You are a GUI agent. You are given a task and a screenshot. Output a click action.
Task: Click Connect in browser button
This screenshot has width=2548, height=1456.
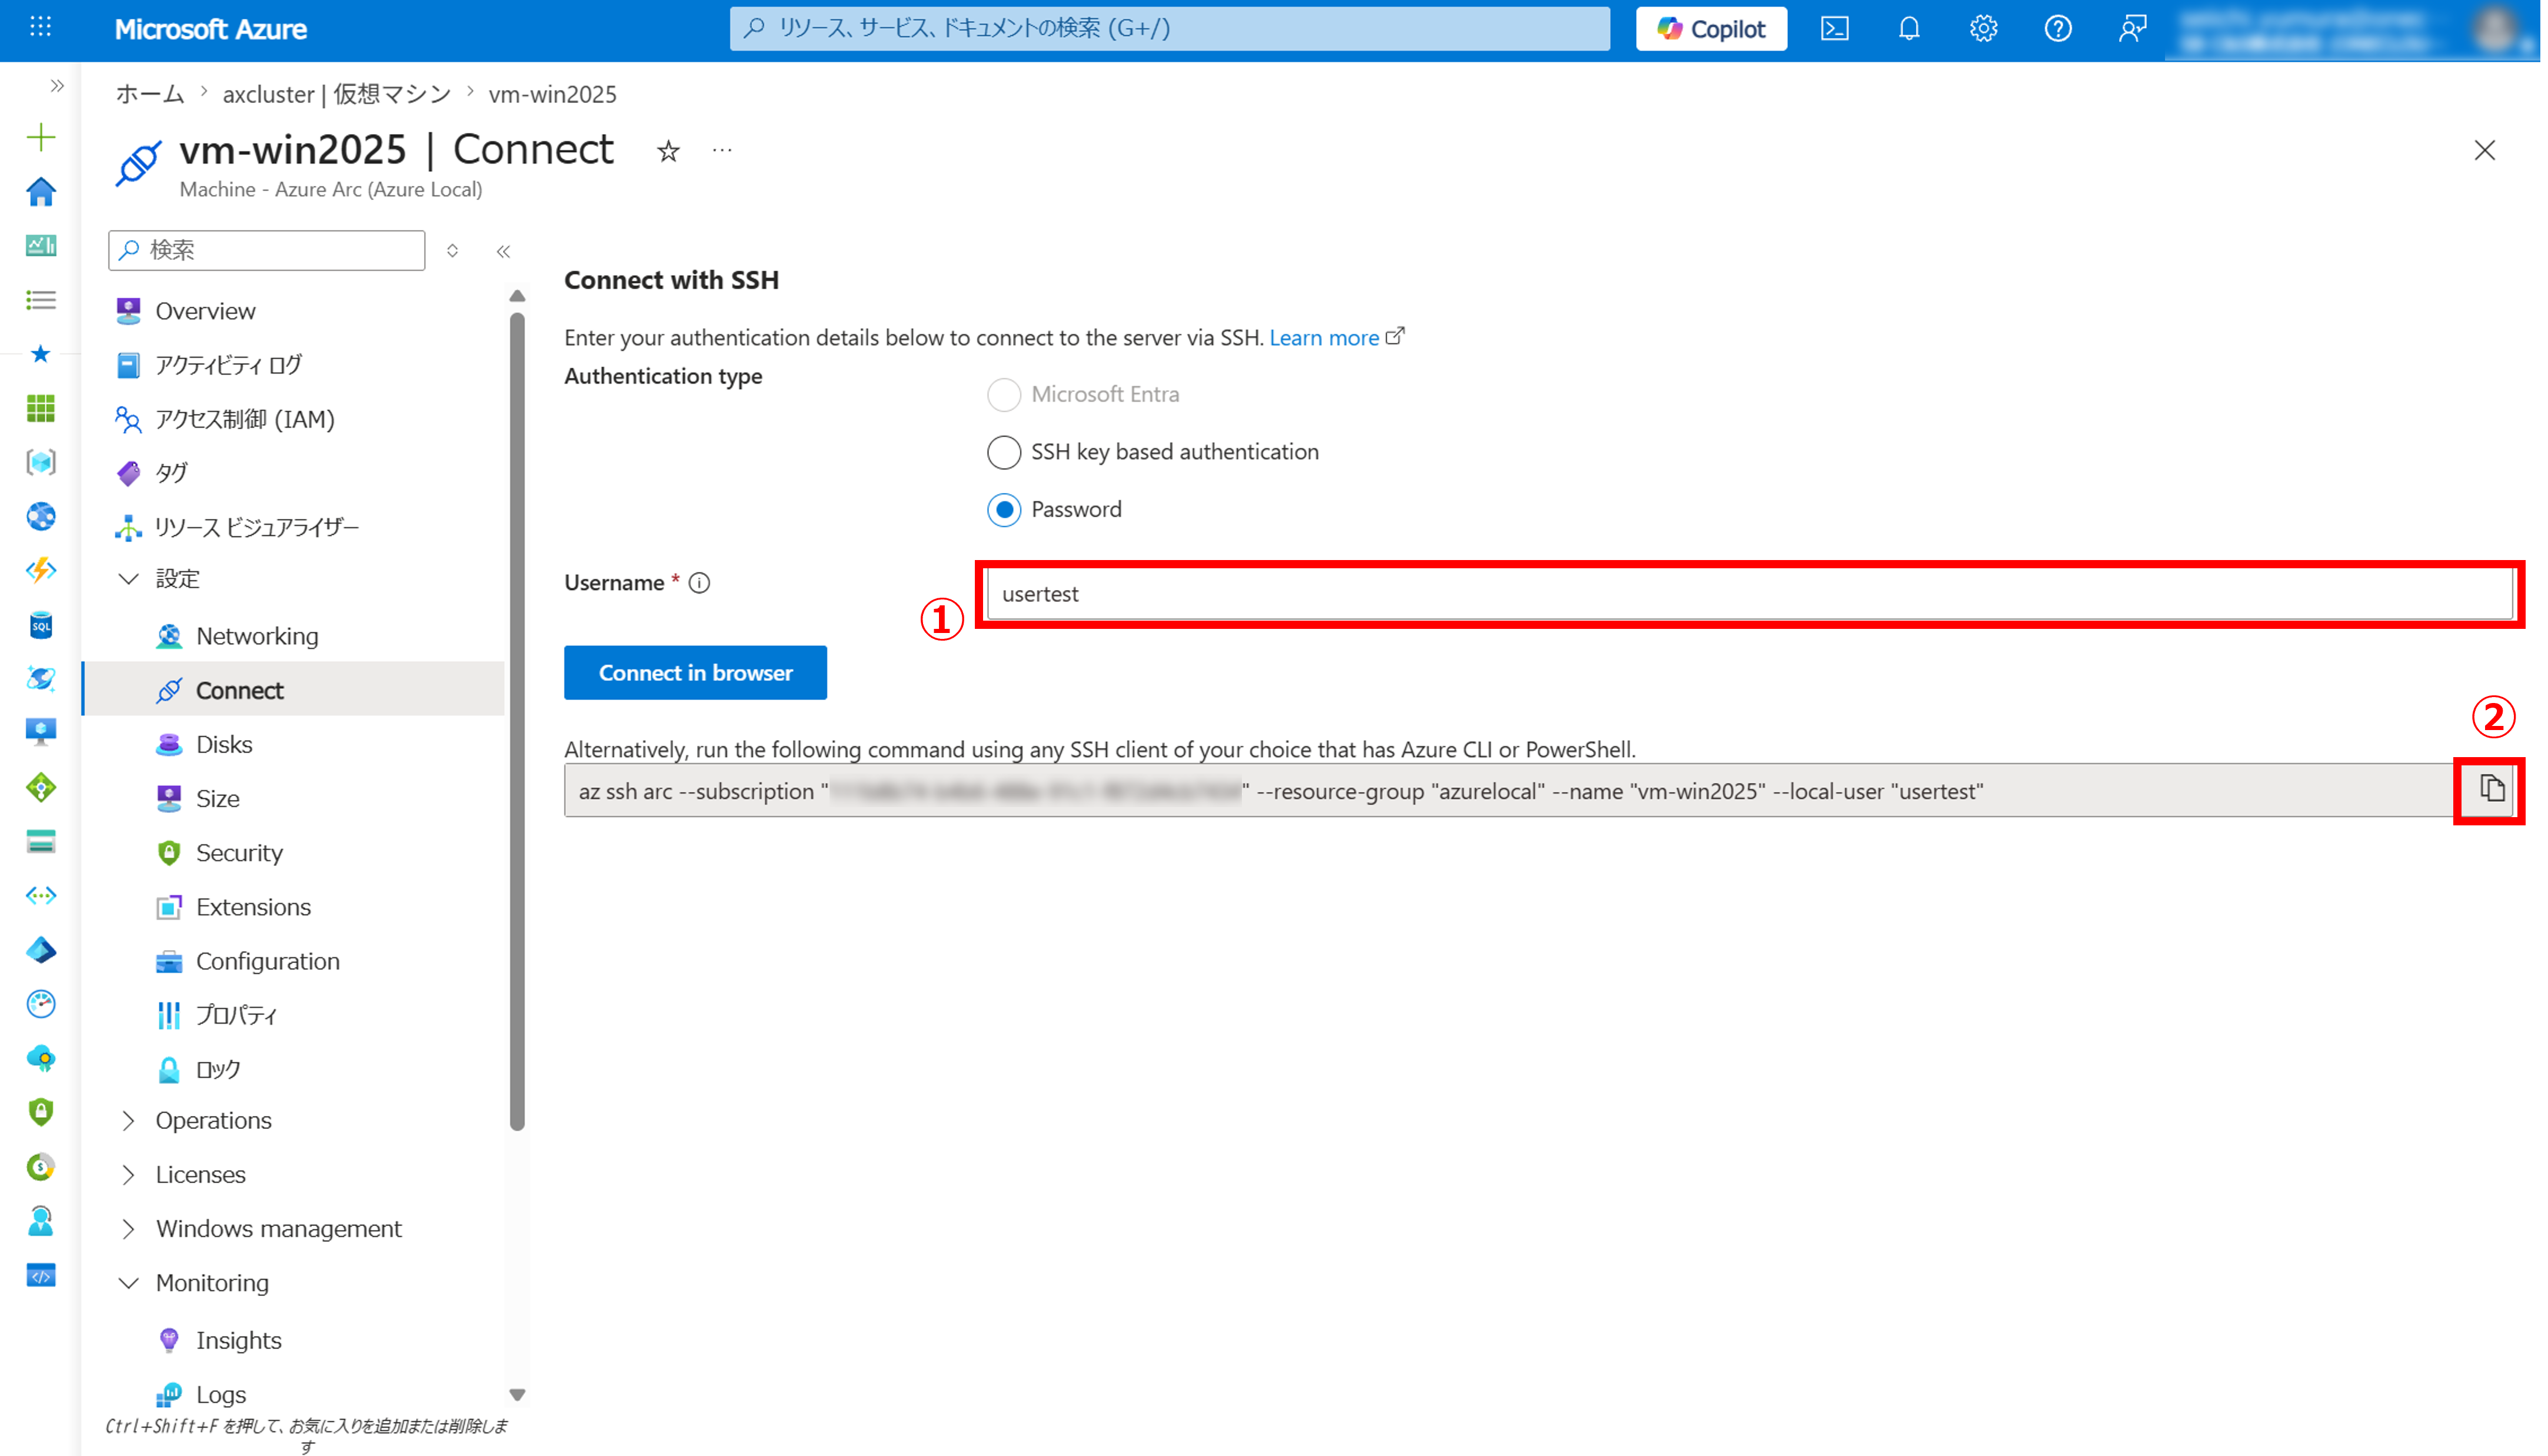(x=695, y=673)
